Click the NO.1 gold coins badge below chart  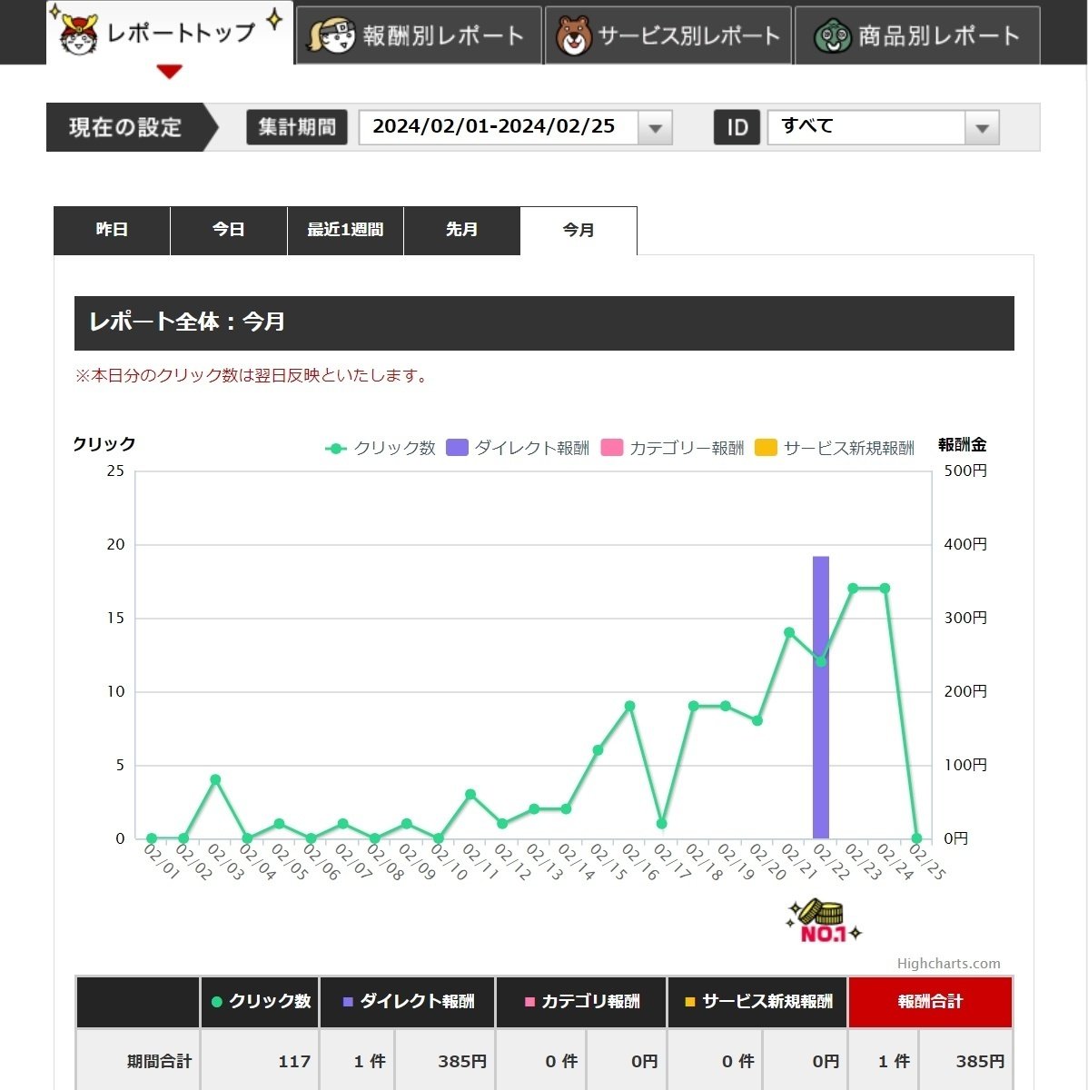(x=824, y=921)
